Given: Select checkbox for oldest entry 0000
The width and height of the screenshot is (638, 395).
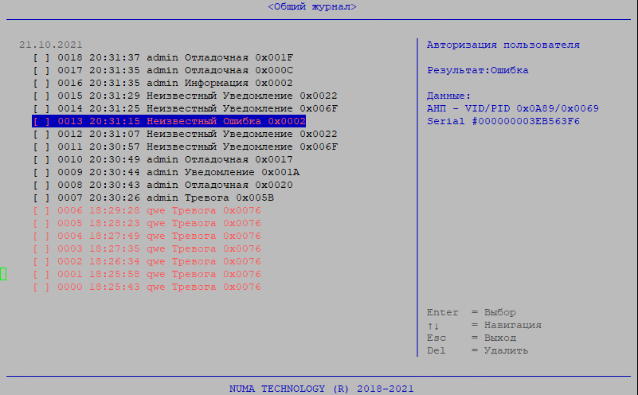Looking at the screenshot, I should coord(41,287).
